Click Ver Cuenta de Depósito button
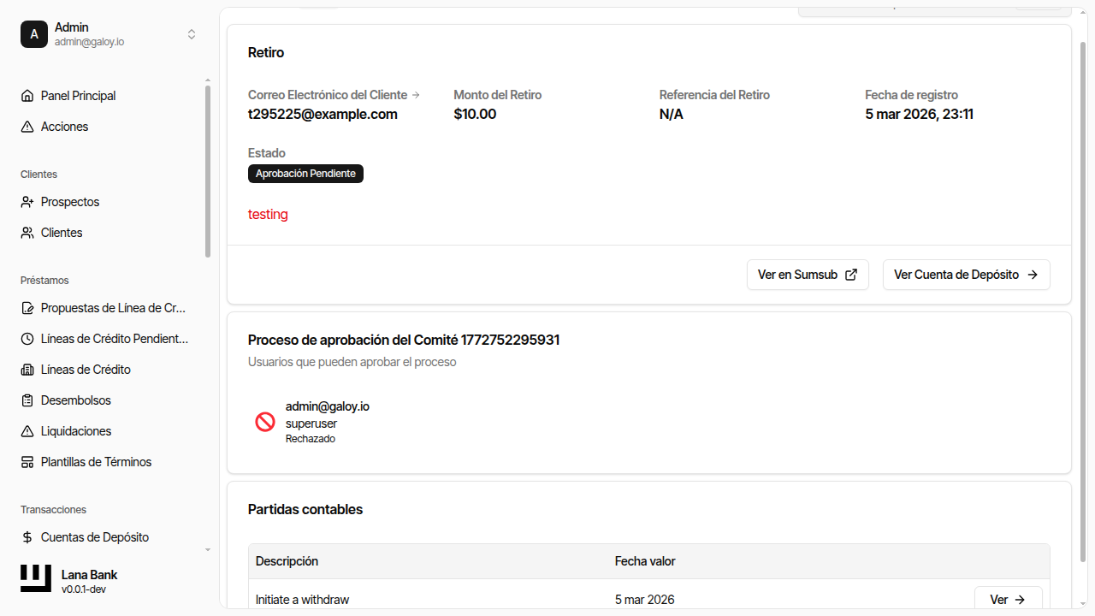The width and height of the screenshot is (1095, 616). 966,275
